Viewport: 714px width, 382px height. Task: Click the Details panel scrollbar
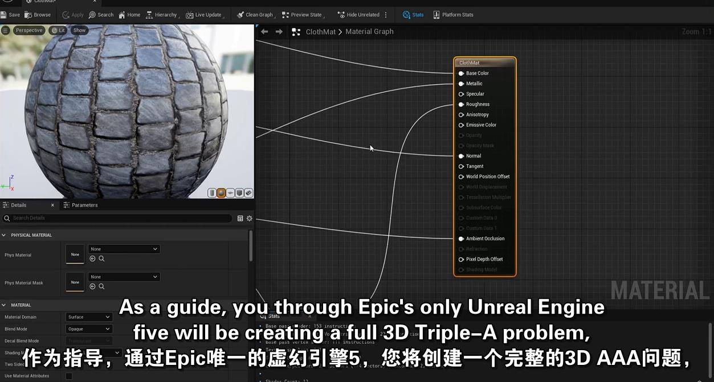(251, 245)
